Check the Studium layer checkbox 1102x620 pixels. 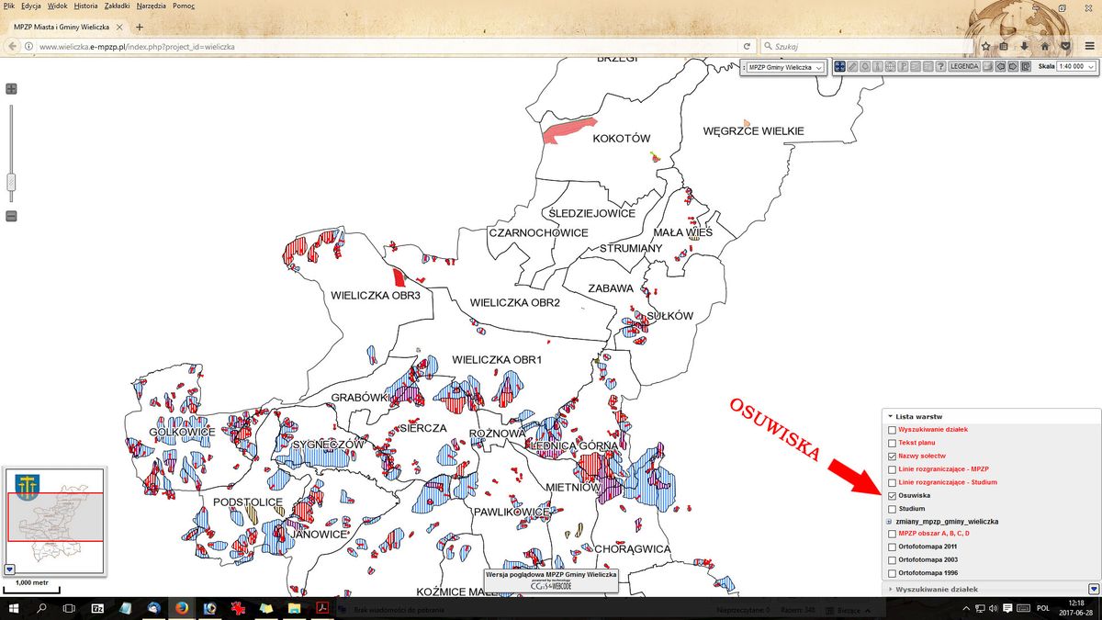point(893,508)
